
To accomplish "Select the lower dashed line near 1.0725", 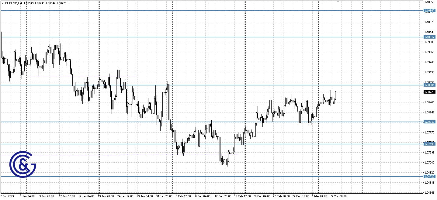I will 122,155.
